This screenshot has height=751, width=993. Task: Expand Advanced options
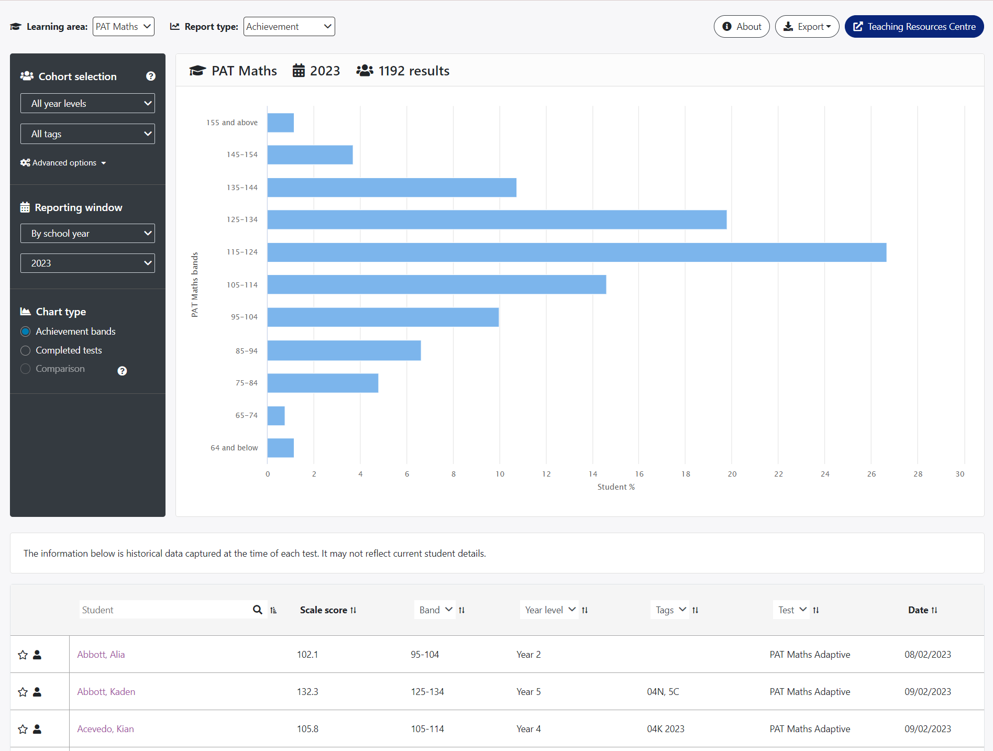(63, 163)
